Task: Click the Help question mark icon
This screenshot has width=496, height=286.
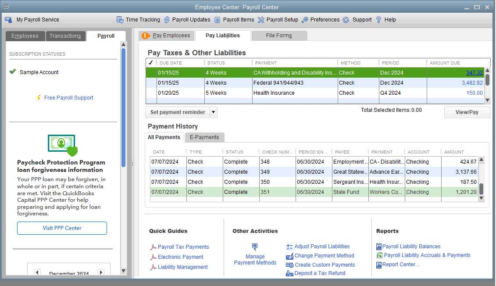Action: [378, 20]
